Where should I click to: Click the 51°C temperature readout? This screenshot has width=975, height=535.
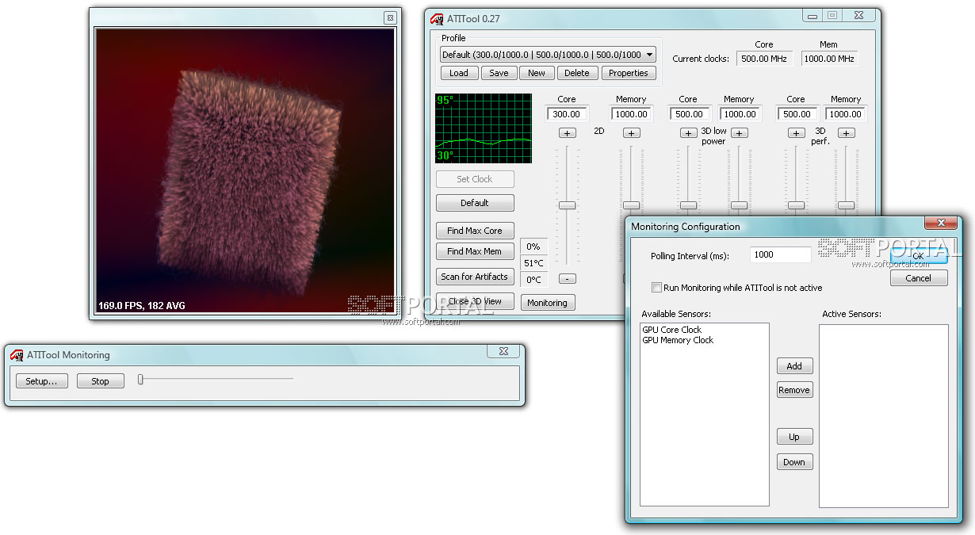[x=533, y=263]
